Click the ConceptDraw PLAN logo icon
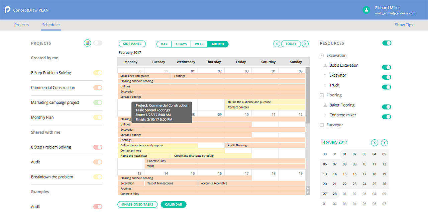Viewport: 428px width, 216px height. pyautogui.click(x=7, y=10)
